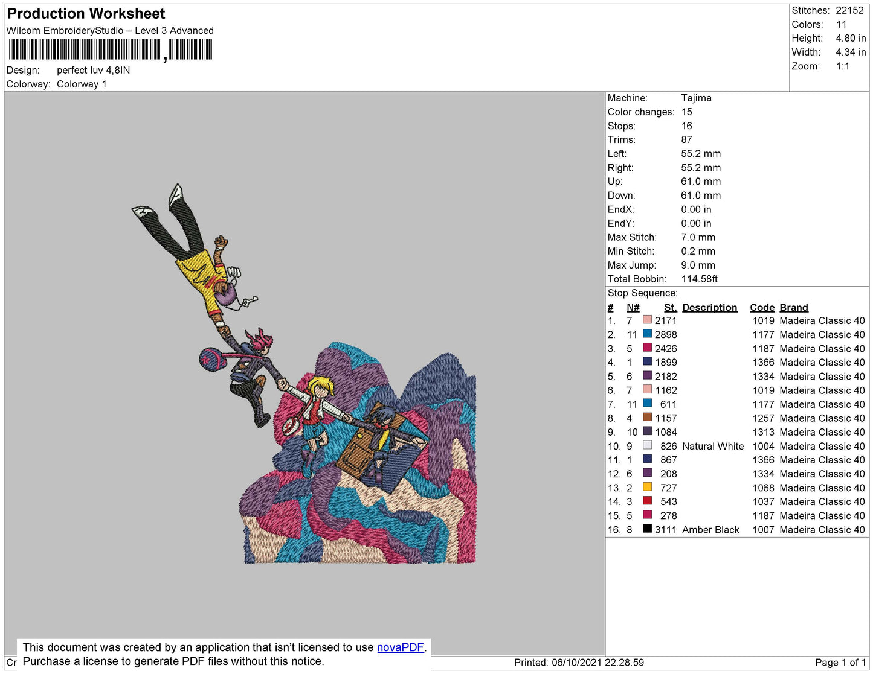Select the pink swatch in stop 1

(x=647, y=320)
